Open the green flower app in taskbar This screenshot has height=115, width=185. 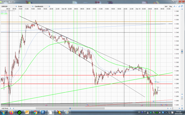tap(20, 113)
